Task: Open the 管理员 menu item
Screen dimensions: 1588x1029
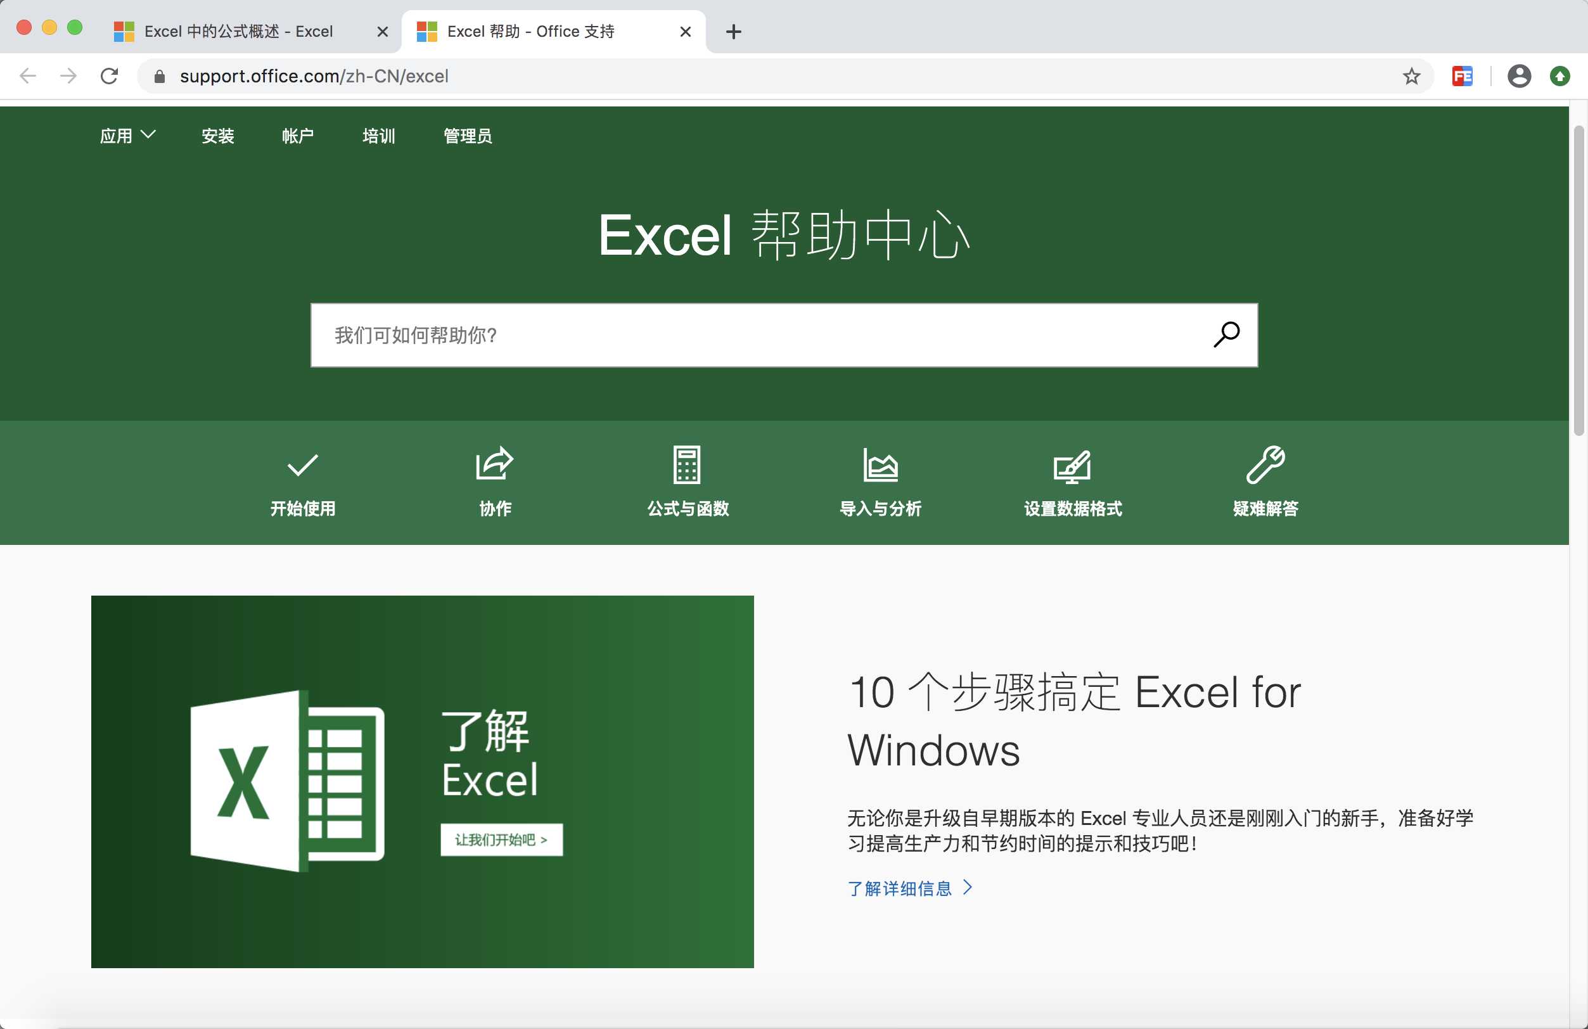Action: tap(468, 136)
